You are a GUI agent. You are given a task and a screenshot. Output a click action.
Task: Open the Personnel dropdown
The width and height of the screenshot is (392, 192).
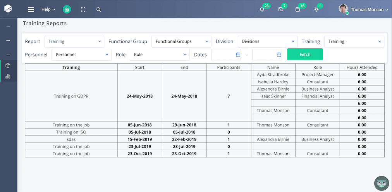81,55
